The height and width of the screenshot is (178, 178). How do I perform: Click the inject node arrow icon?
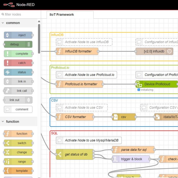coord(7,35)
